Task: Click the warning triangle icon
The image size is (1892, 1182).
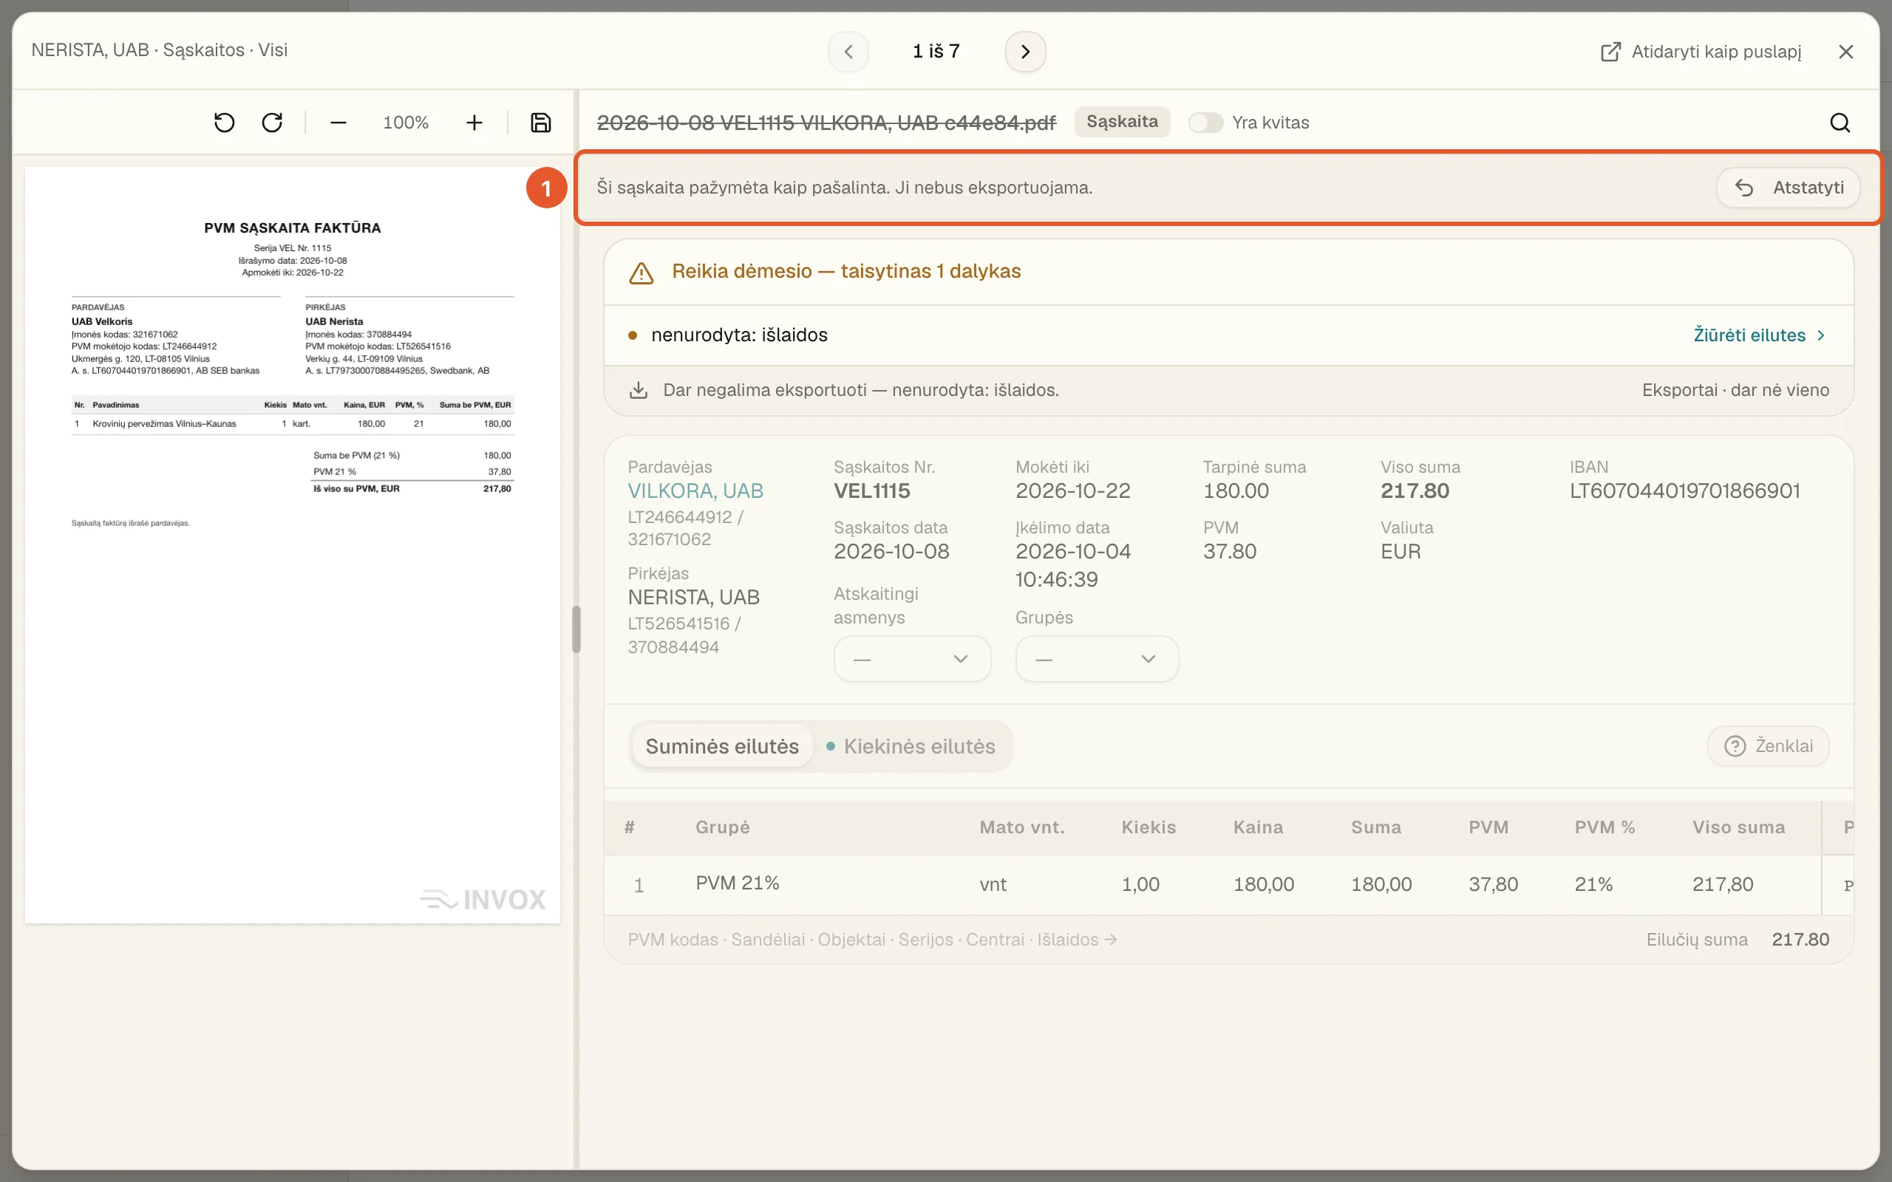Action: pyautogui.click(x=641, y=272)
